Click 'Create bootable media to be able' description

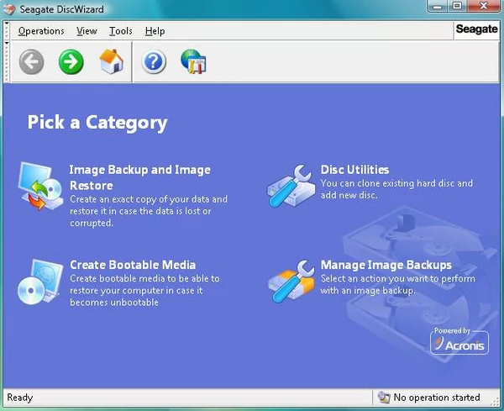click(x=145, y=291)
